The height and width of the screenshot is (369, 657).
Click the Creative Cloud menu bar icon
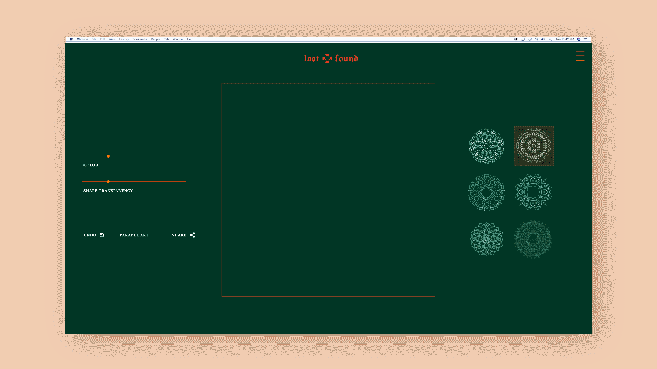pyautogui.click(x=516, y=39)
